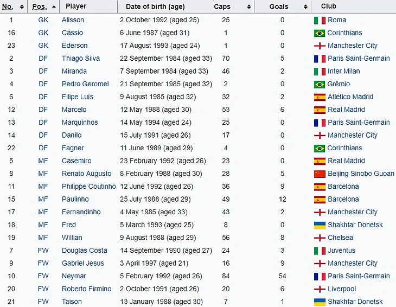The width and height of the screenshot is (396, 307).
Task: Sort the table by Caps column arrows
Action: pyautogui.click(x=249, y=7)
